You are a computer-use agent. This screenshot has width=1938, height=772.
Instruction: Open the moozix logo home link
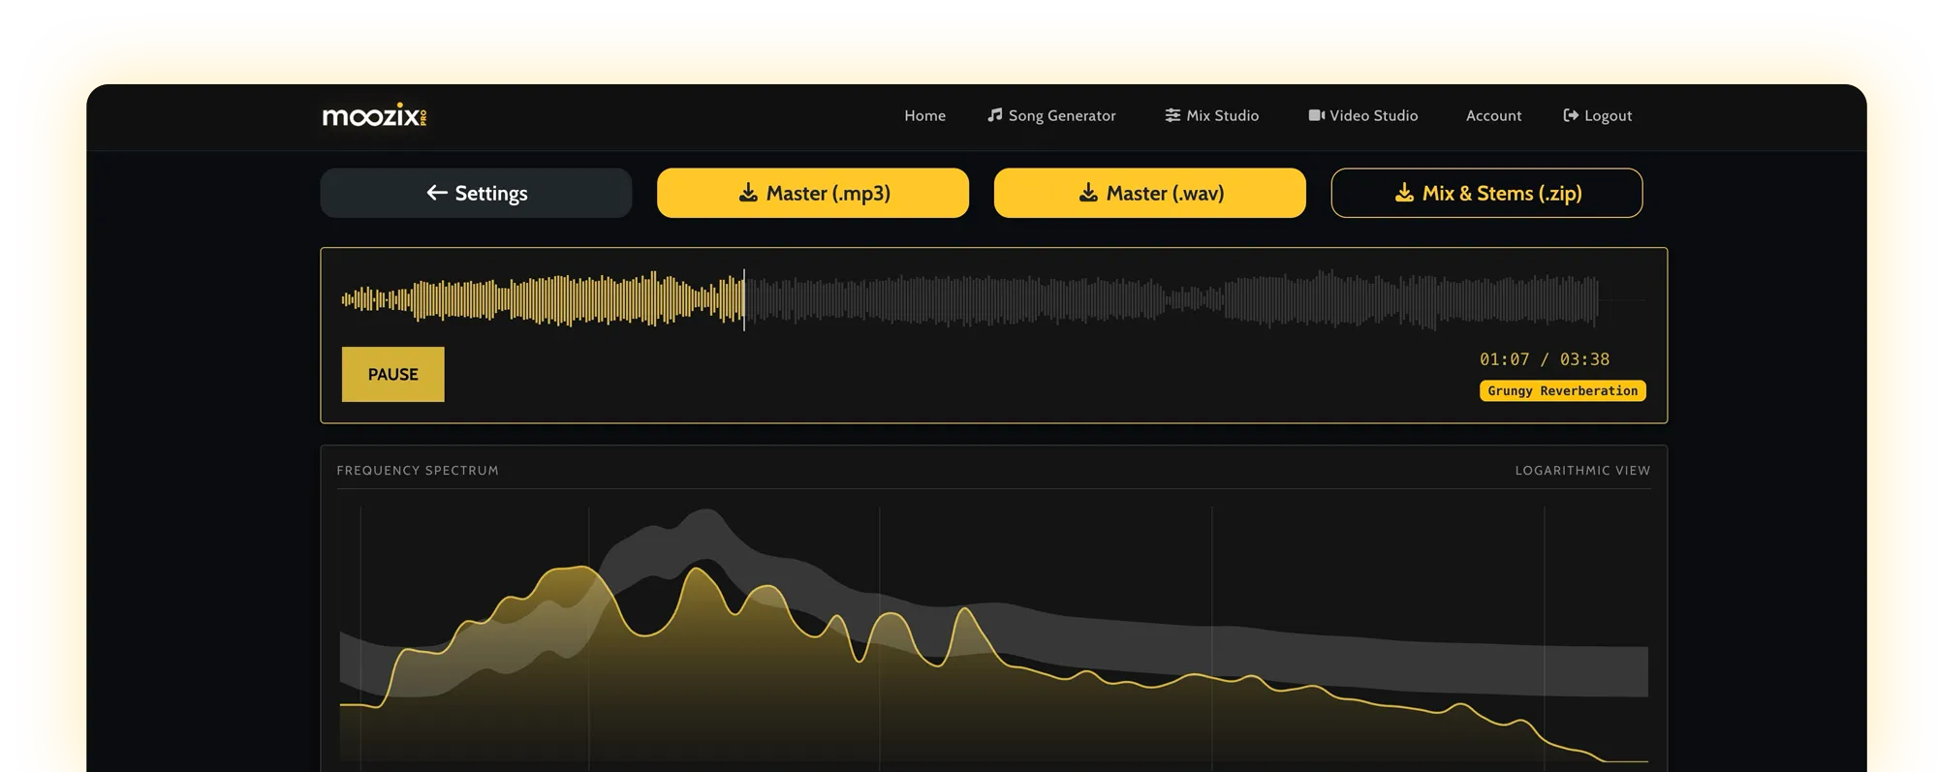[x=374, y=115]
